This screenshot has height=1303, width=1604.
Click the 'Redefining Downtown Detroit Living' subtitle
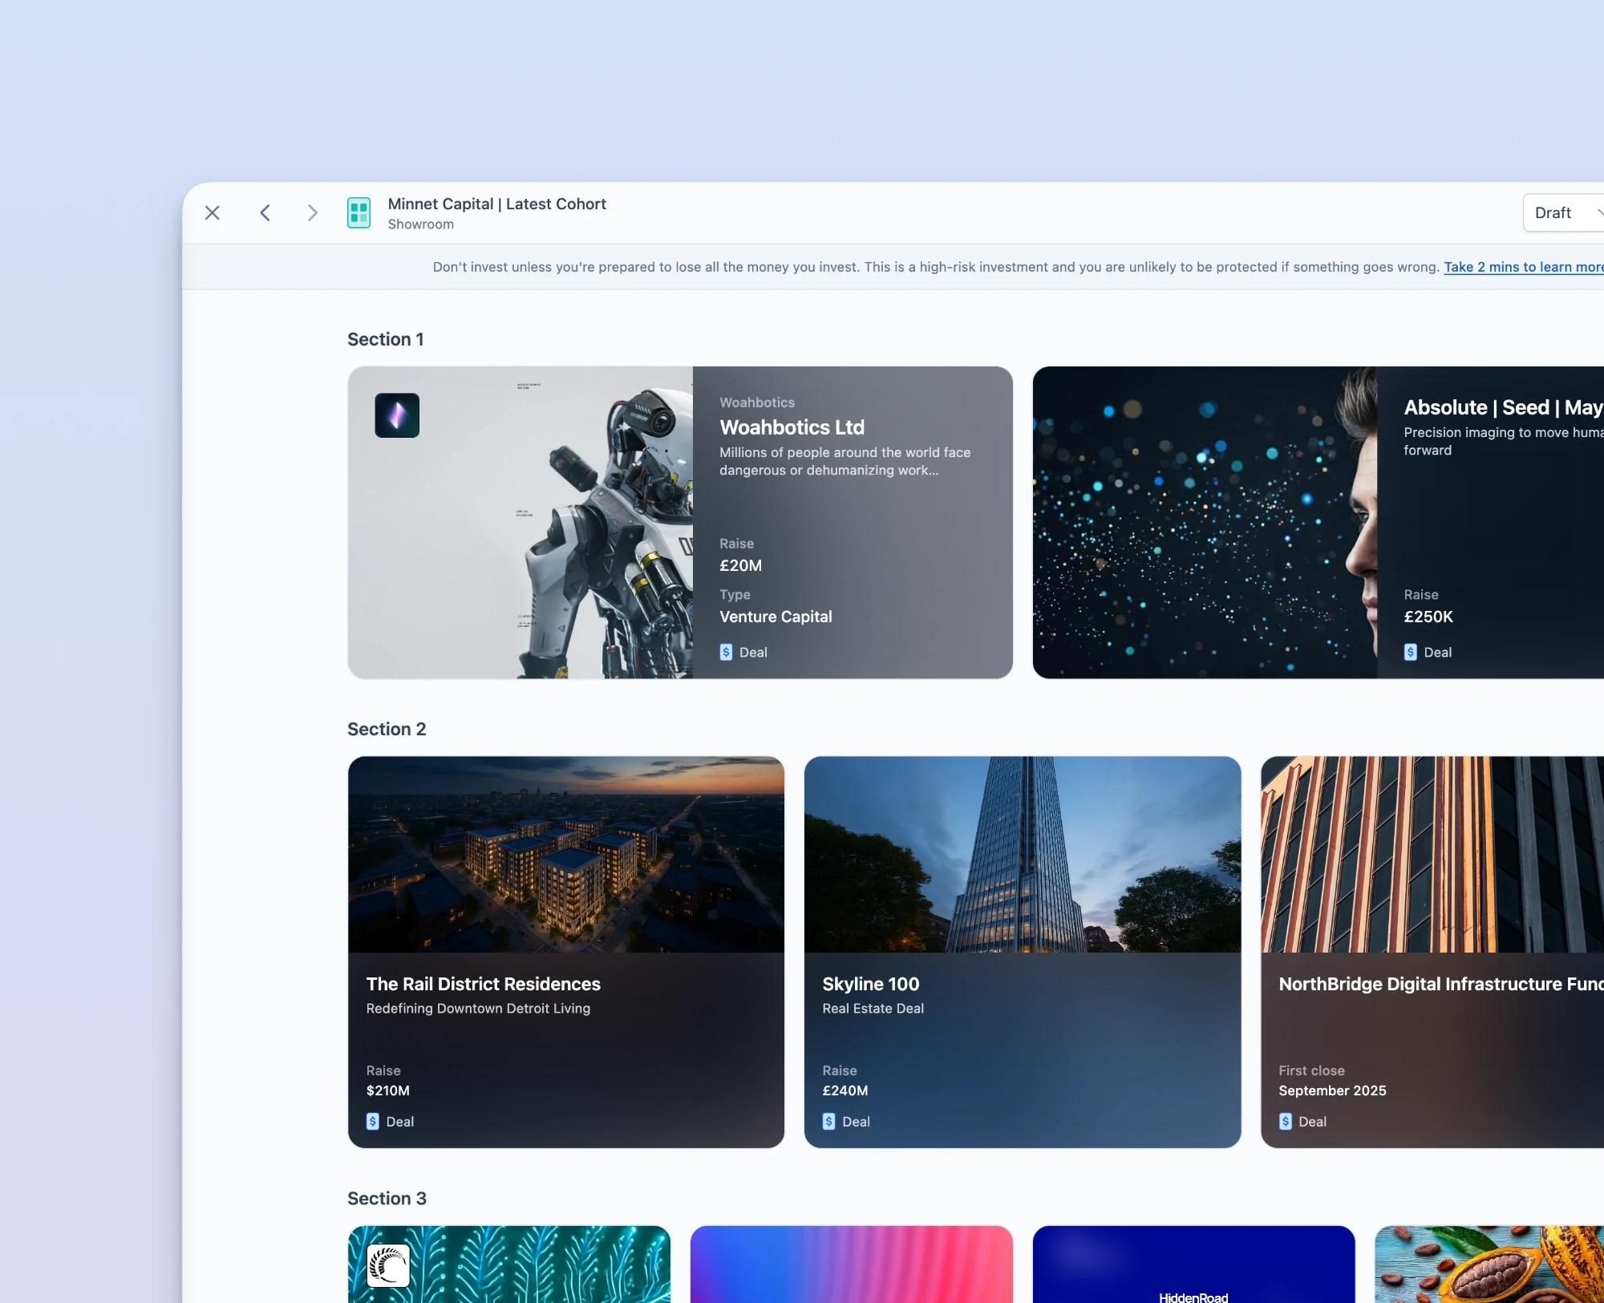(478, 1009)
